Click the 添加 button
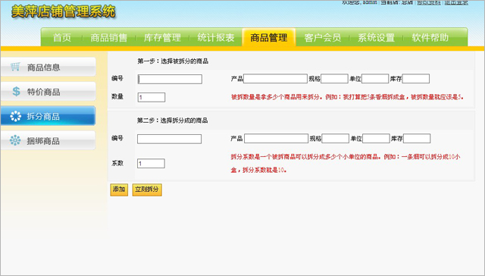This screenshot has width=485, height=276. tap(119, 190)
